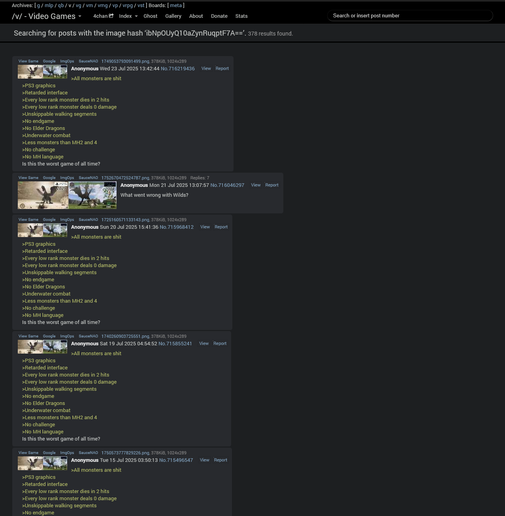Image resolution: width=505 pixels, height=516 pixels.
Task: Click ImgOps for post No.716219436 image
Action: point(67,61)
